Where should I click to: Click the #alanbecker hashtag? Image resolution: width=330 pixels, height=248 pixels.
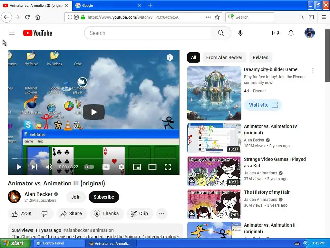coord(76,230)
